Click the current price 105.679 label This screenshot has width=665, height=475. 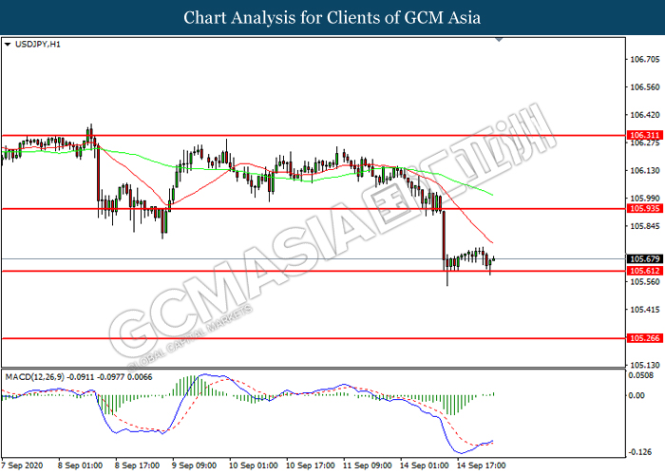644,258
